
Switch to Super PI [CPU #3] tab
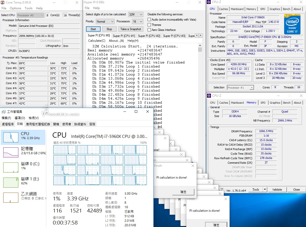(x=174, y=36)
